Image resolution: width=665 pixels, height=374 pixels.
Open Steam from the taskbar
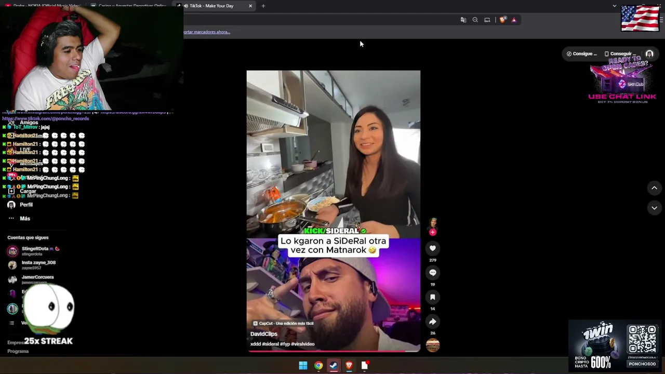(334, 366)
